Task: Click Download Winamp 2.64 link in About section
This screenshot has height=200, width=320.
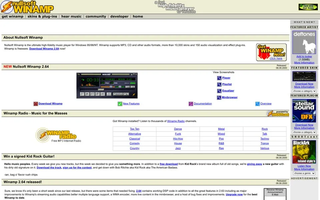Action: pyautogui.click(x=44, y=49)
